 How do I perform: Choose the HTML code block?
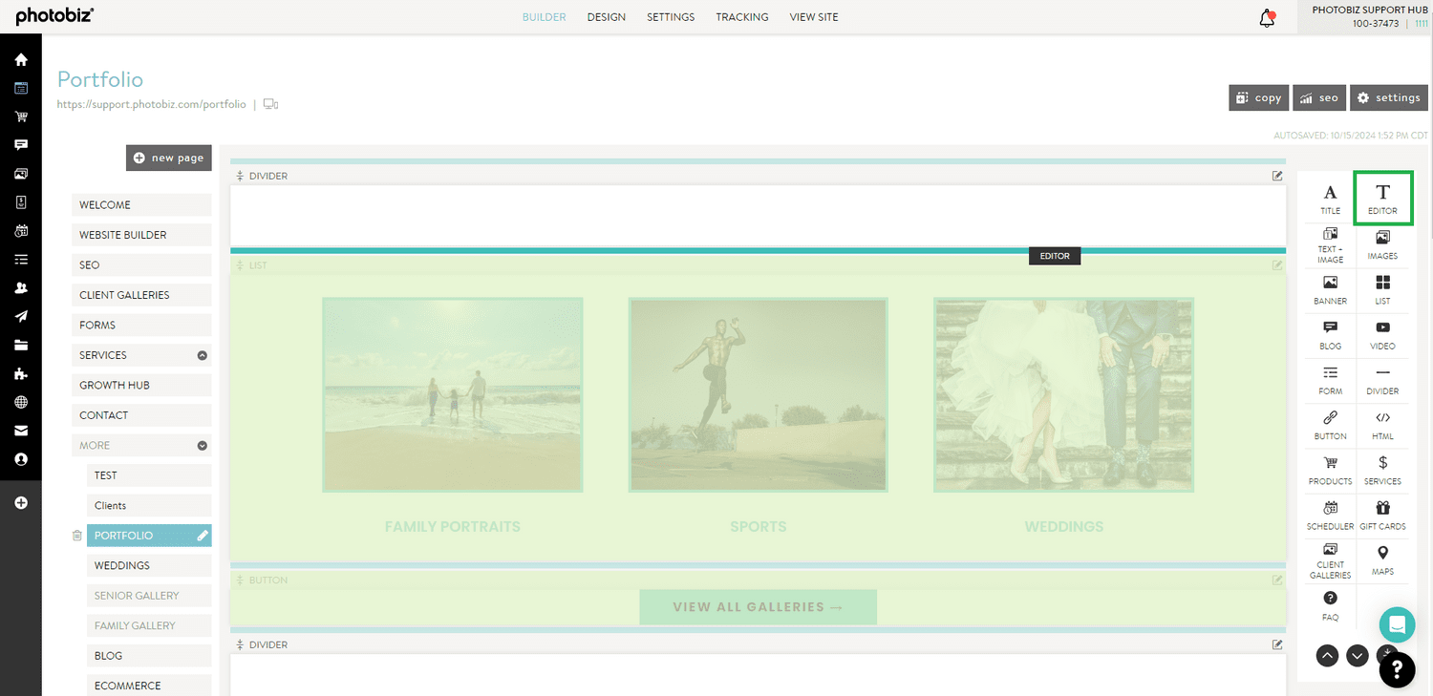click(x=1382, y=426)
